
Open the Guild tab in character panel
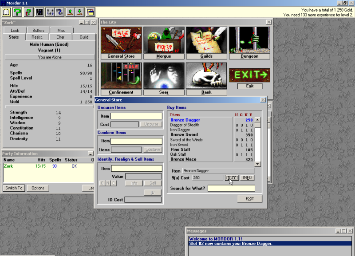(x=84, y=37)
